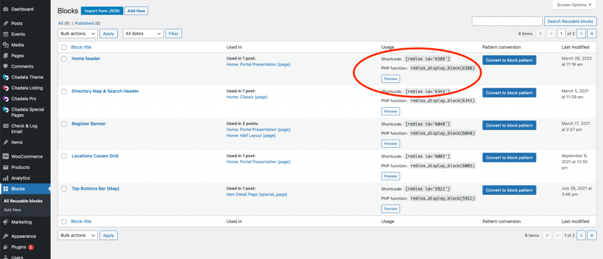Go to next page in top pagination
This screenshot has width=603, height=259.
pos(581,34)
